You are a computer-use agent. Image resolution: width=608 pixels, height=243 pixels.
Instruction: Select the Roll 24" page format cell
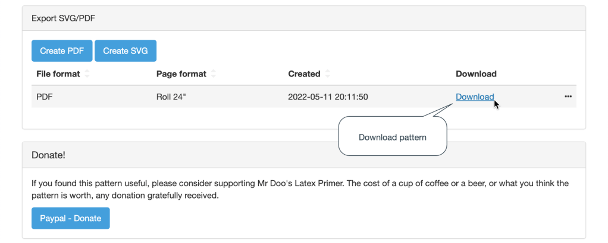point(171,97)
